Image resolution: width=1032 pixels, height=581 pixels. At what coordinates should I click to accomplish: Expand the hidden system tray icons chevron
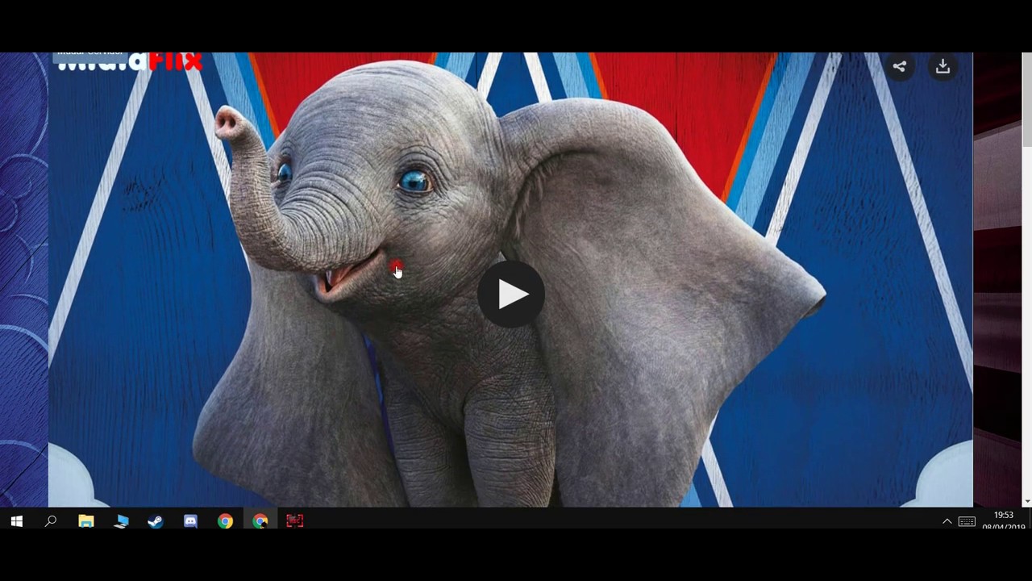point(947,522)
